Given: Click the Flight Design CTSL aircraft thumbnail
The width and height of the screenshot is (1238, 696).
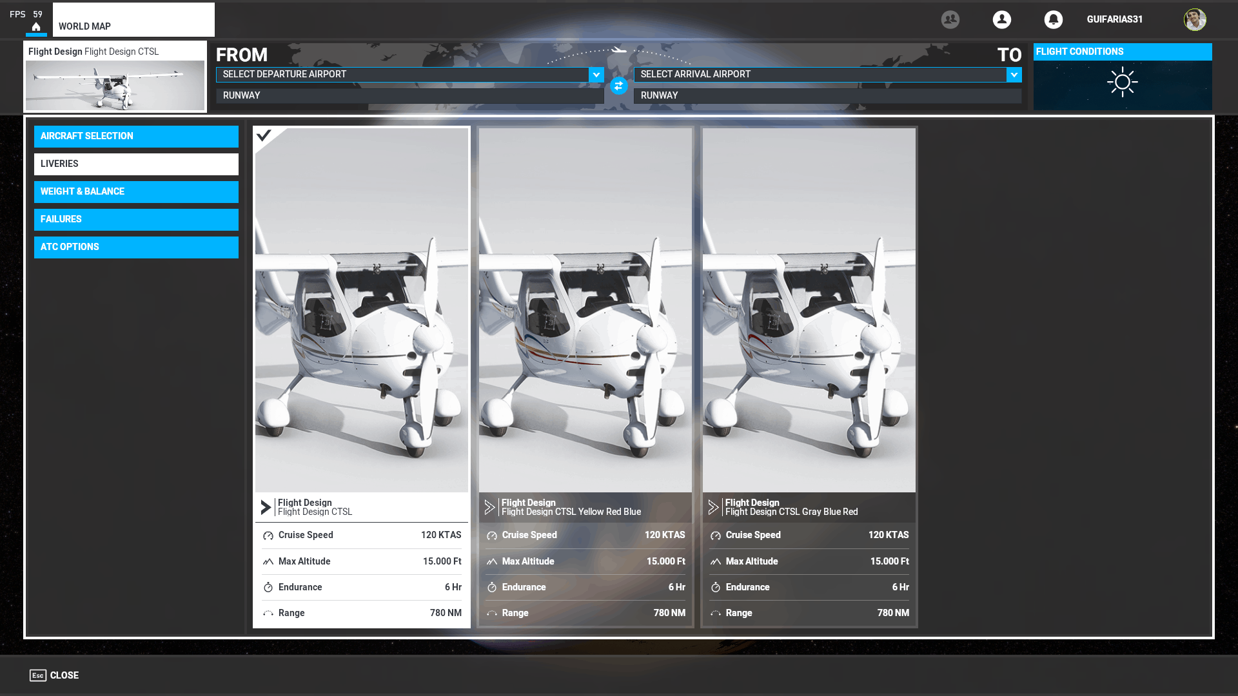Looking at the screenshot, I should 115,85.
